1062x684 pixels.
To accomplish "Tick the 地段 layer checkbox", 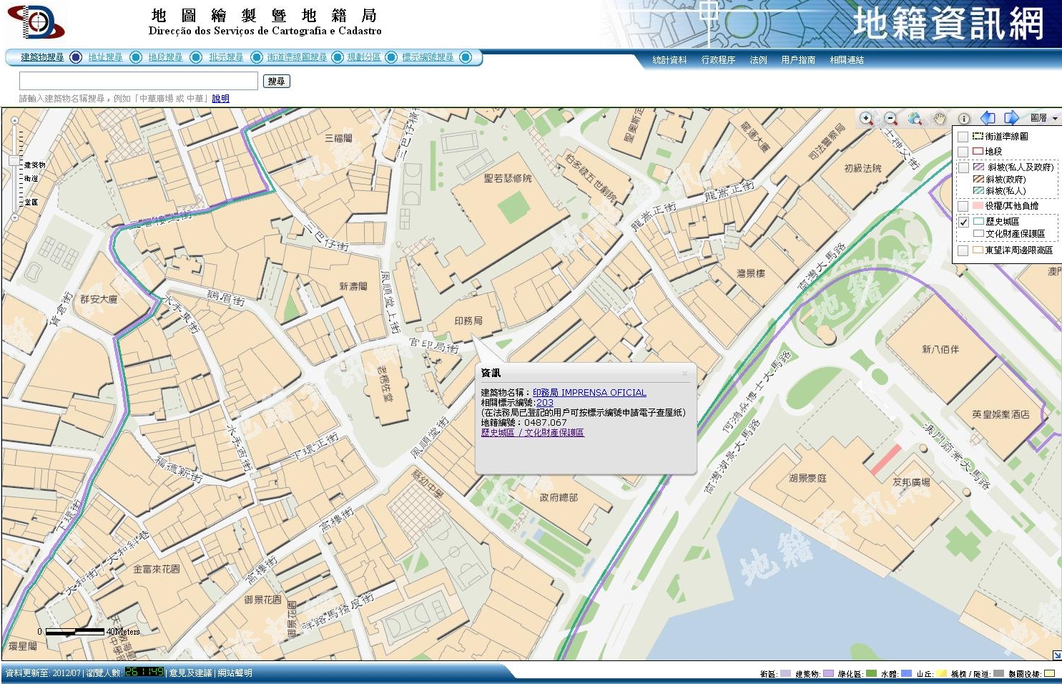I will click(963, 152).
